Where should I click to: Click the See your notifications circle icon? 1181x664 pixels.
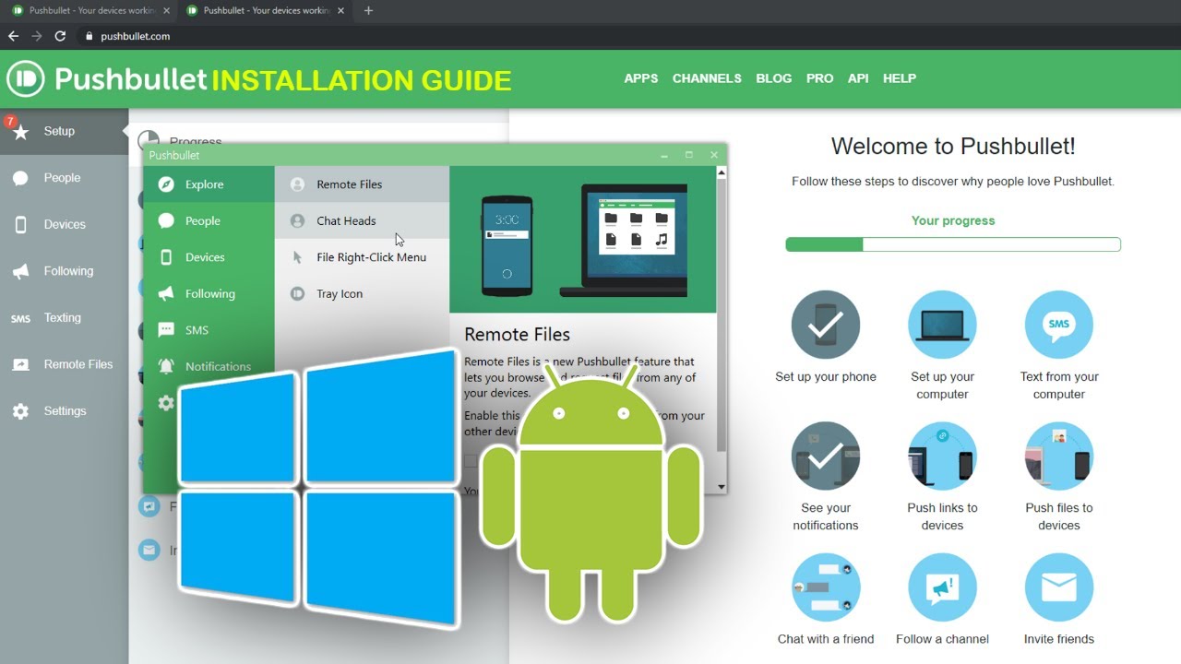coord(826,456)
